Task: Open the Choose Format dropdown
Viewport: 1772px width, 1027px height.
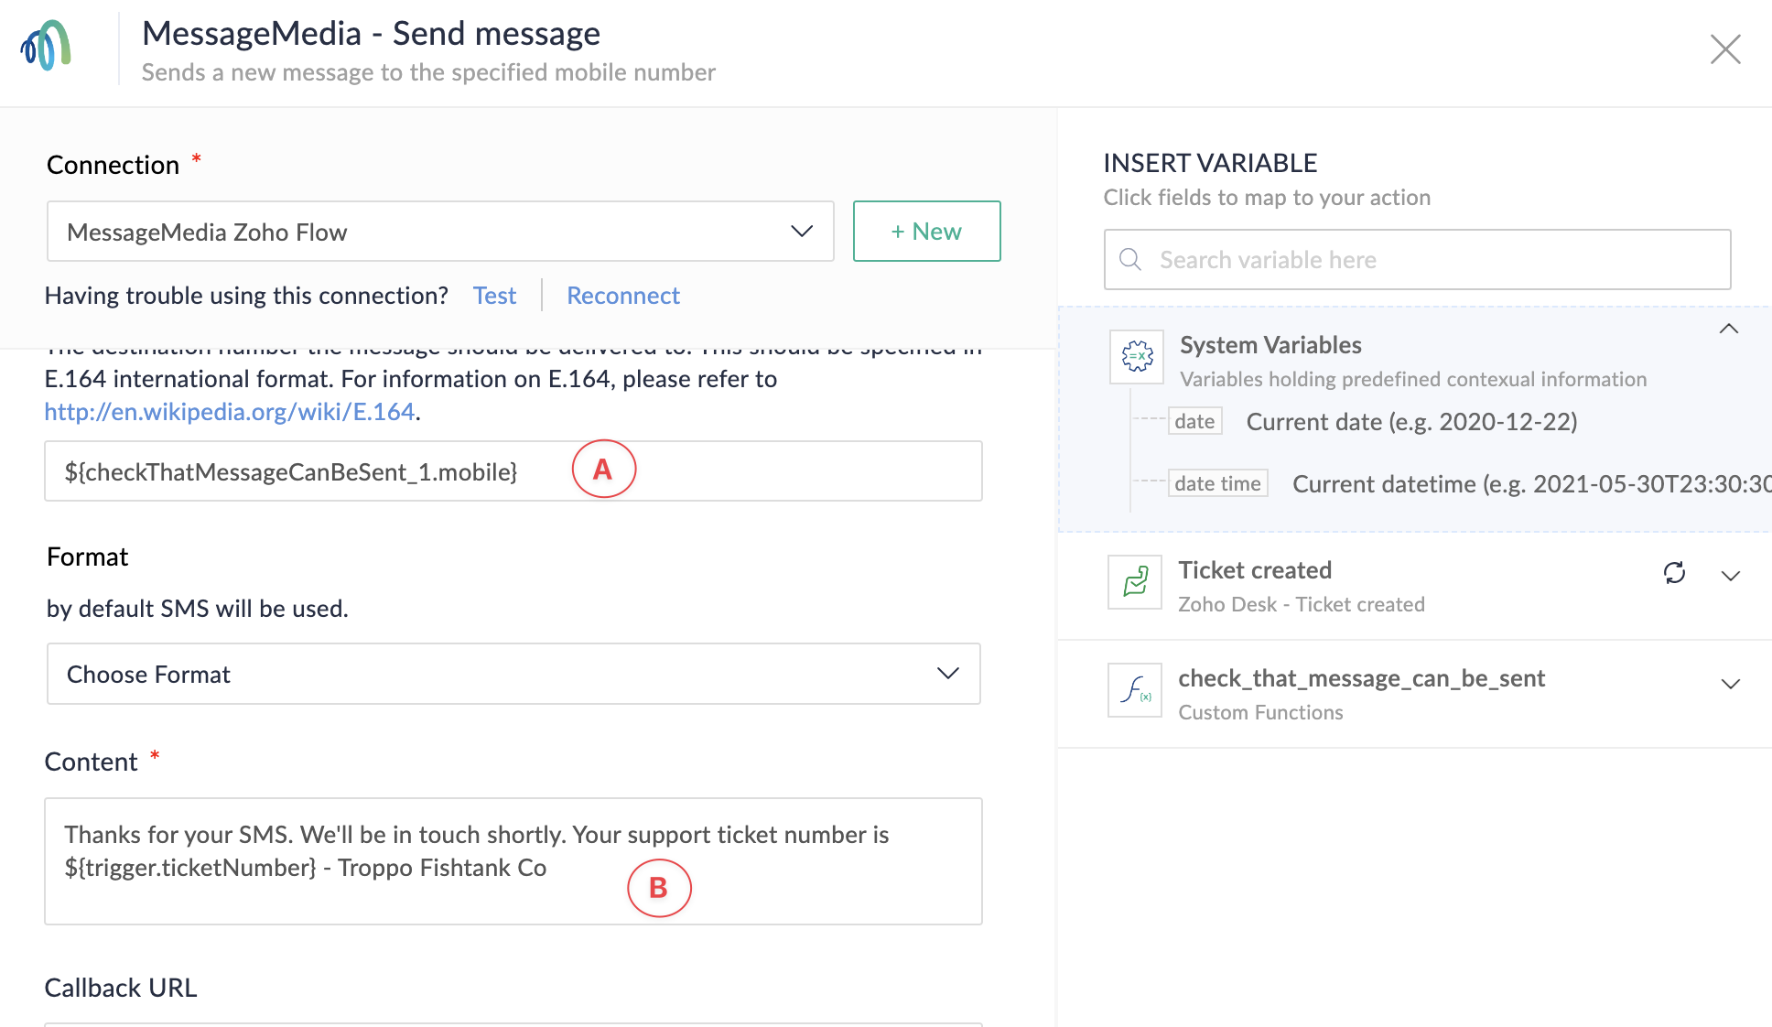Action: click(513, 674)
